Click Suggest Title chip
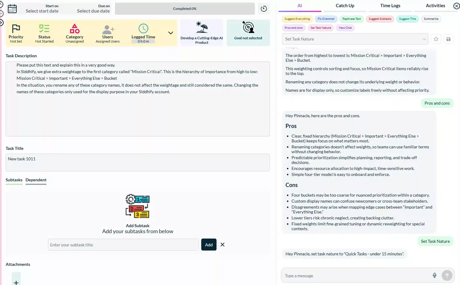Viewport: 460px width, 285px height. (x=407, y=19)
